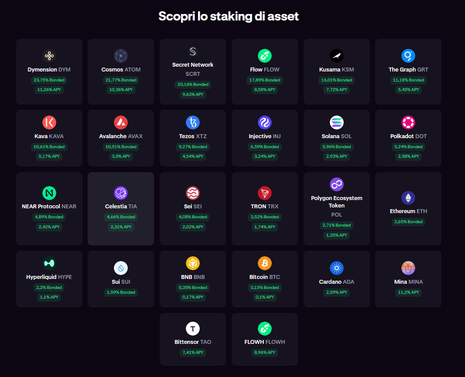Click the Cardano ADA name link

(337, 282)
